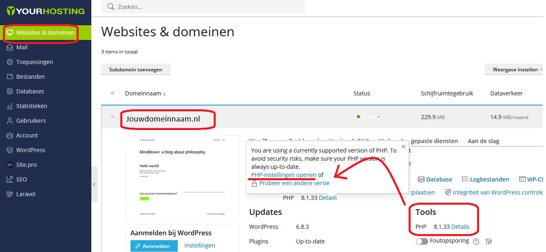Open Databases icon in sidebar

click(x=10, y=91)
